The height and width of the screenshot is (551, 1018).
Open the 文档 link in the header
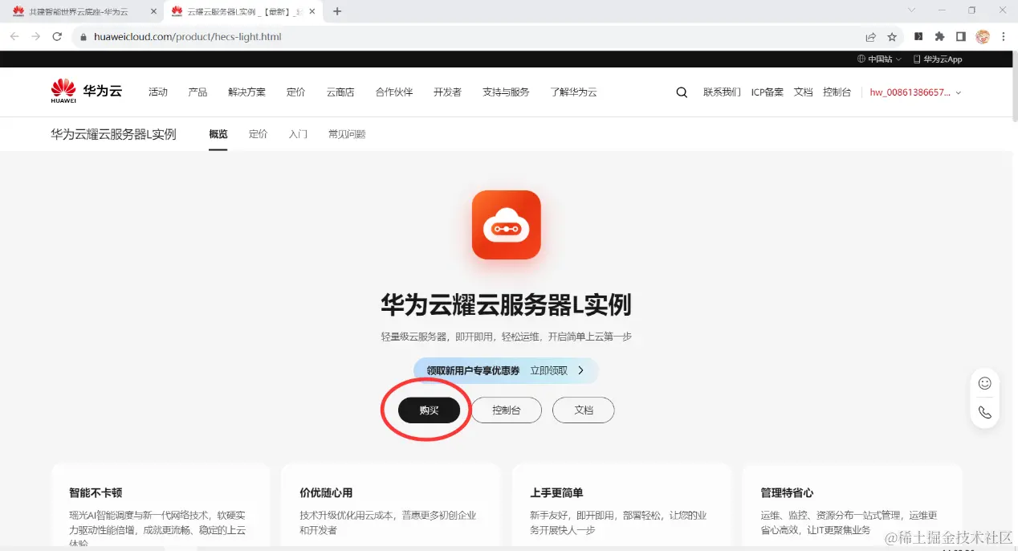[804, 92]
